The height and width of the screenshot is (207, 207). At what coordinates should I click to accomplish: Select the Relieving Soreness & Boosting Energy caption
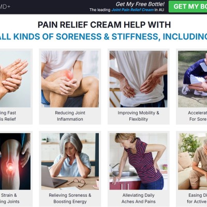[x=70, y=198]
